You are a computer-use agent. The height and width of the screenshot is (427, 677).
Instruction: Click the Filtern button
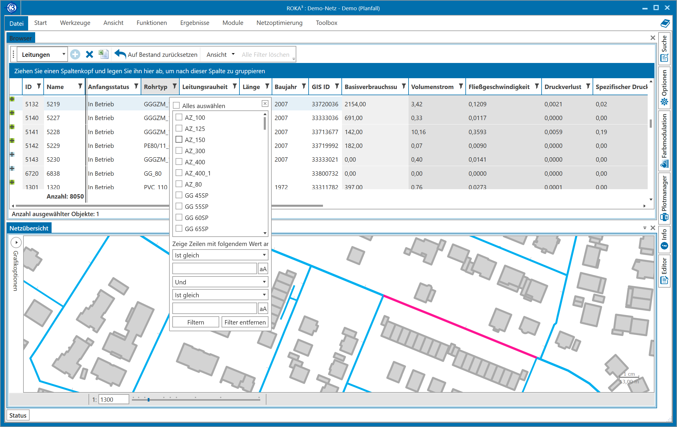(195, 322)
